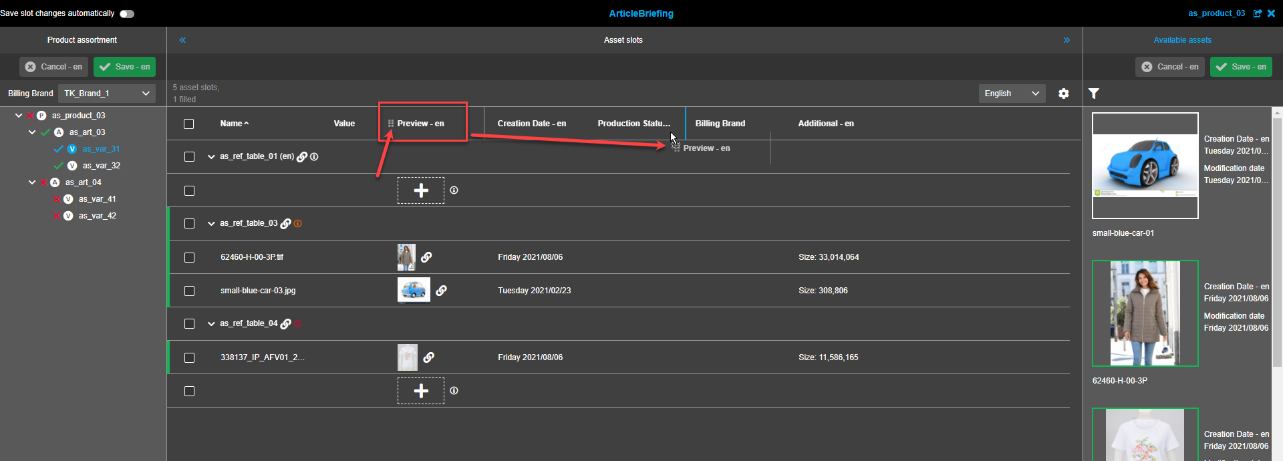Open the Billing Brand TK_Brand_1 dropdown

click(x=107, y=94)
